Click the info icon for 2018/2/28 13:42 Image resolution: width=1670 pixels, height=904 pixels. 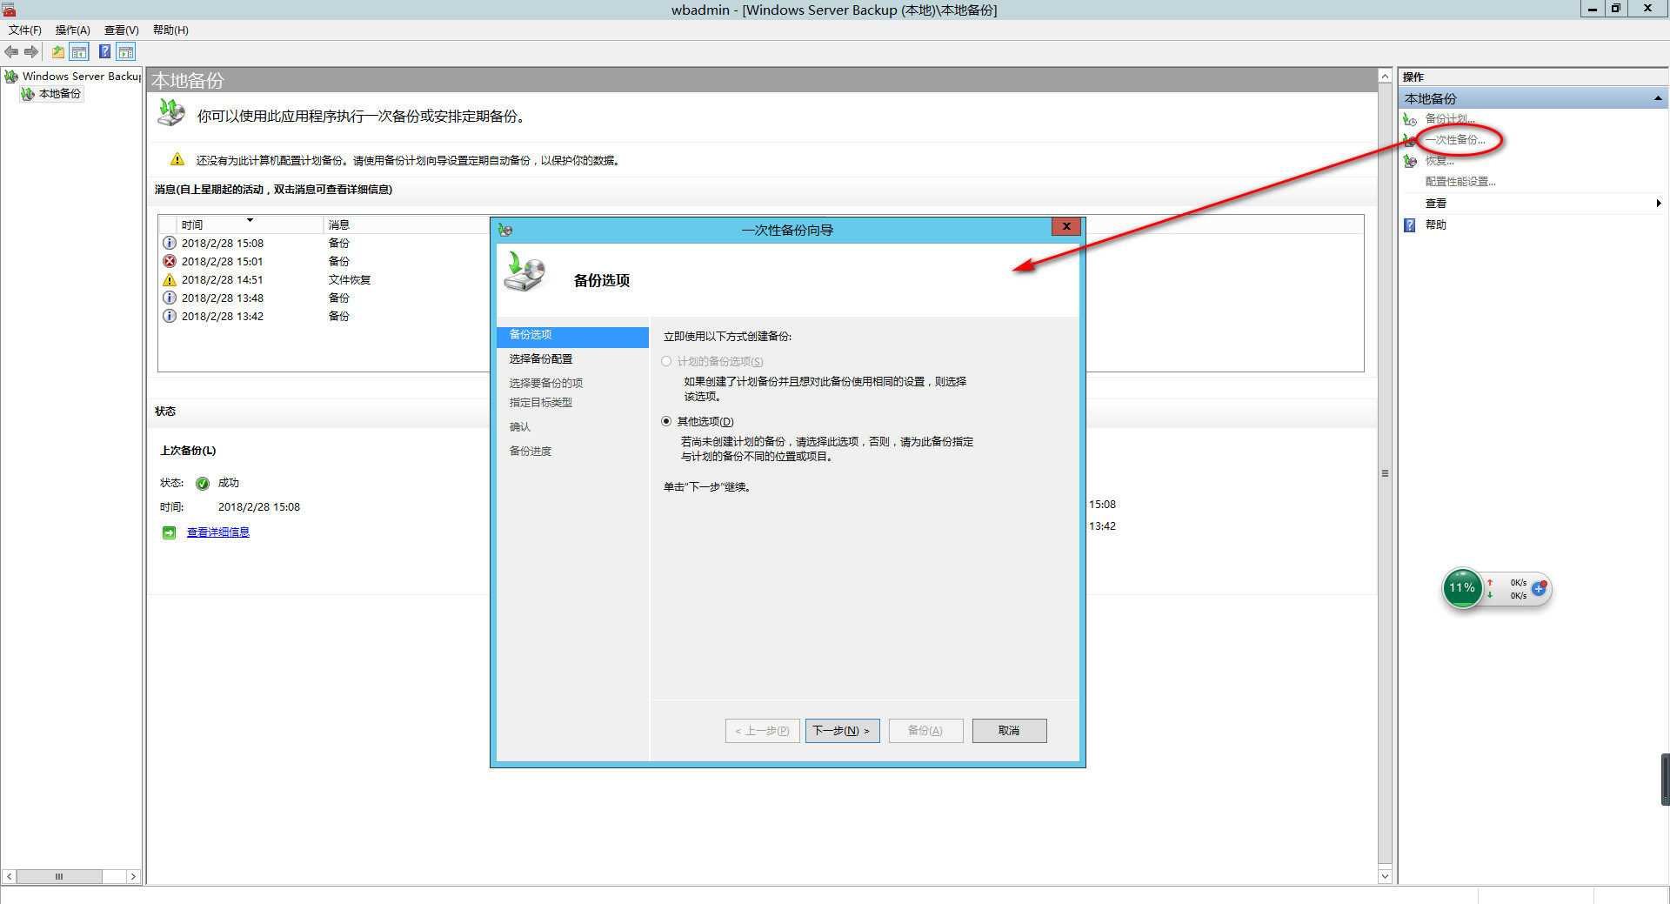(170, 316)
